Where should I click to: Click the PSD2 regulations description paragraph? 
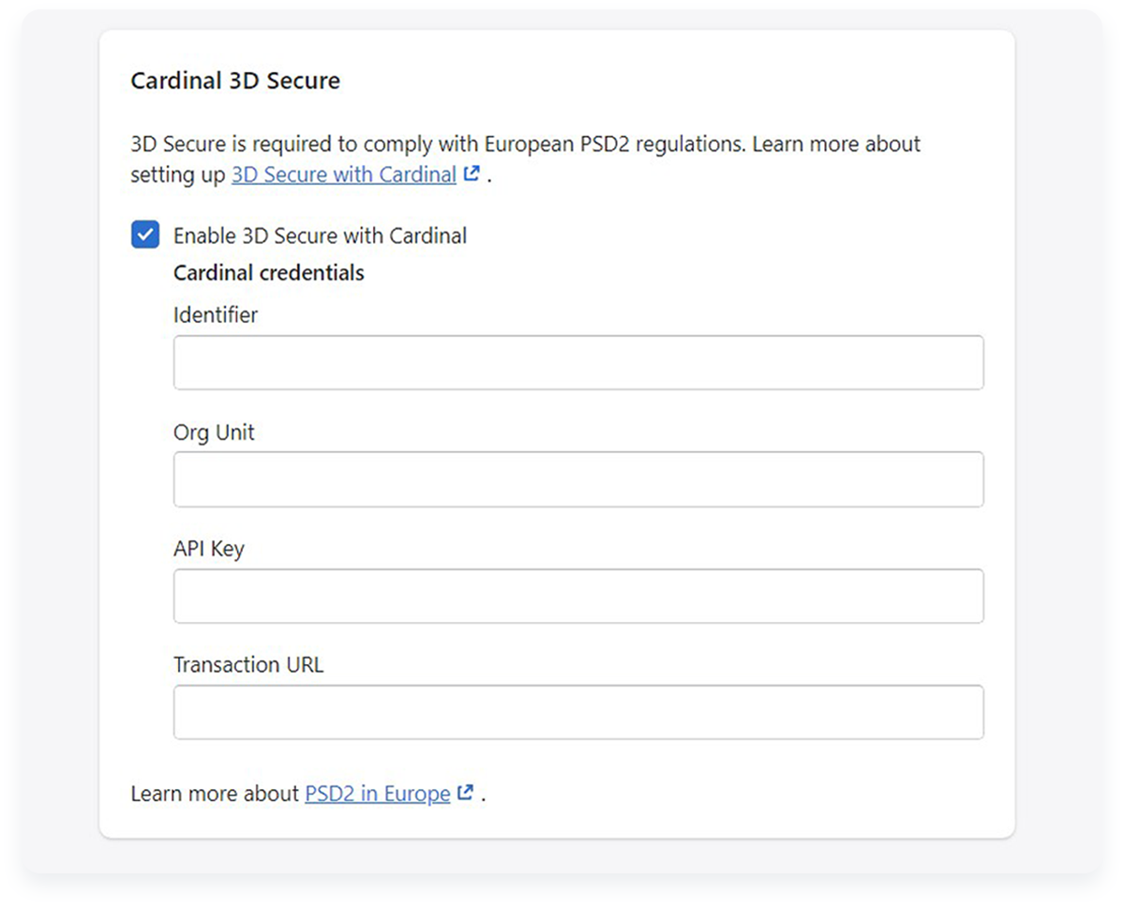526,159
